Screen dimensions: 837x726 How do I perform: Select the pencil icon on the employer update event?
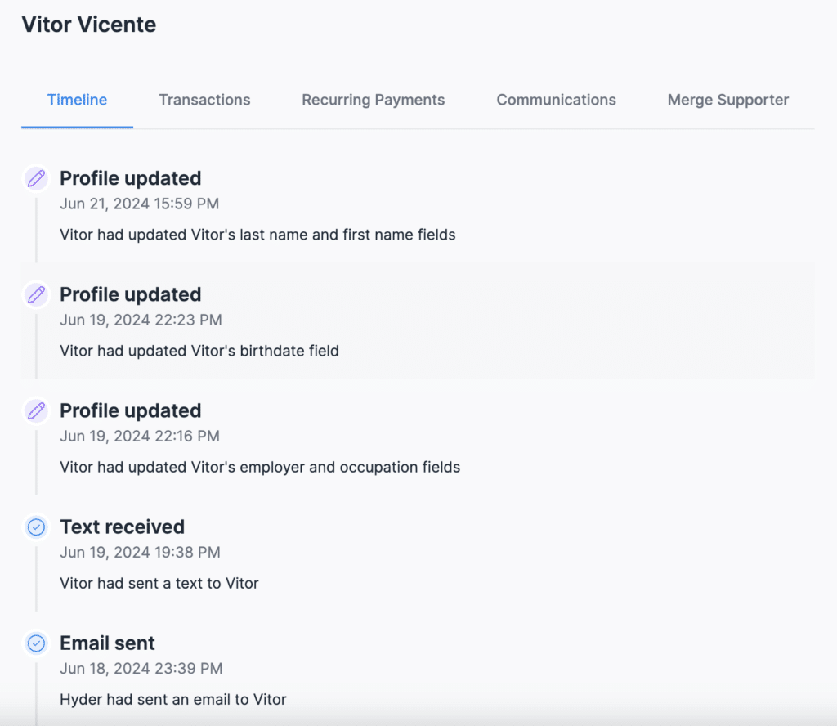coord(36,410)
